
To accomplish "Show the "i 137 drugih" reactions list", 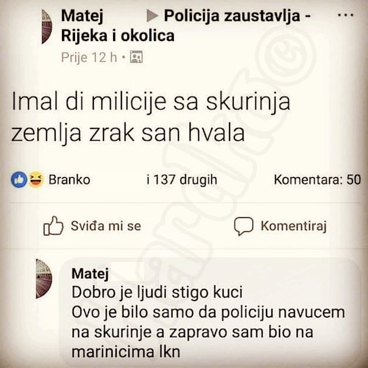I will 181,179.
